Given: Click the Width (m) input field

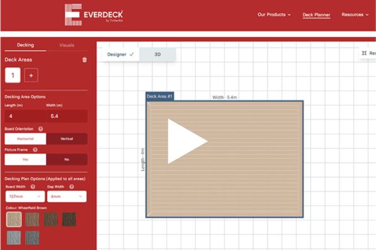Looking at the screenshot, I should 67,116.
